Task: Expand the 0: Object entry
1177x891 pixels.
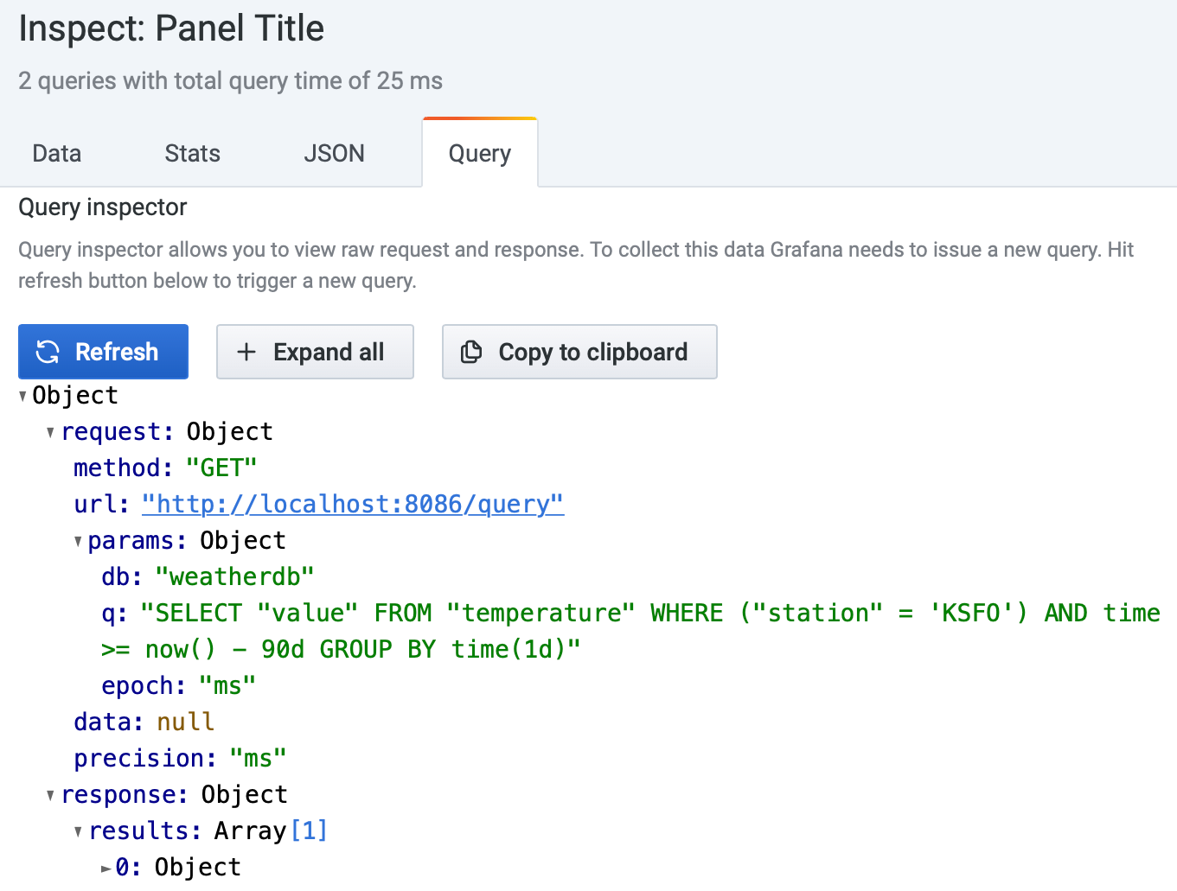Action: 106,868
